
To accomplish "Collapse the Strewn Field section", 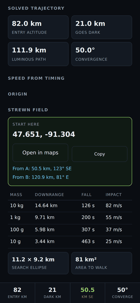I will coord(28,110).
